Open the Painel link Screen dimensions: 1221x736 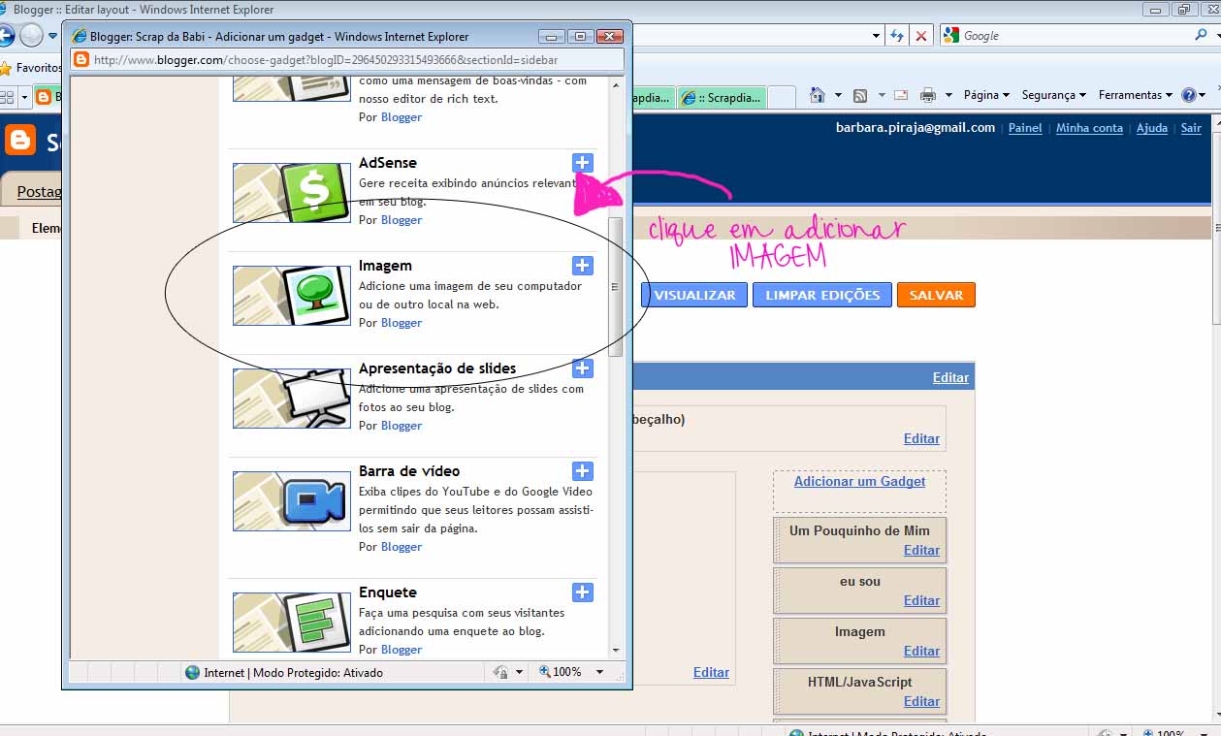point(1025,128)
